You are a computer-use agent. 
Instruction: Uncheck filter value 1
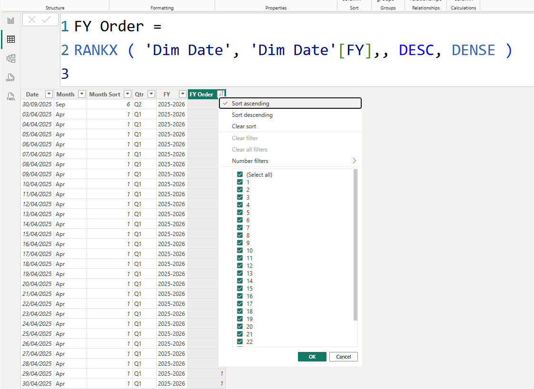click(240, 182)
